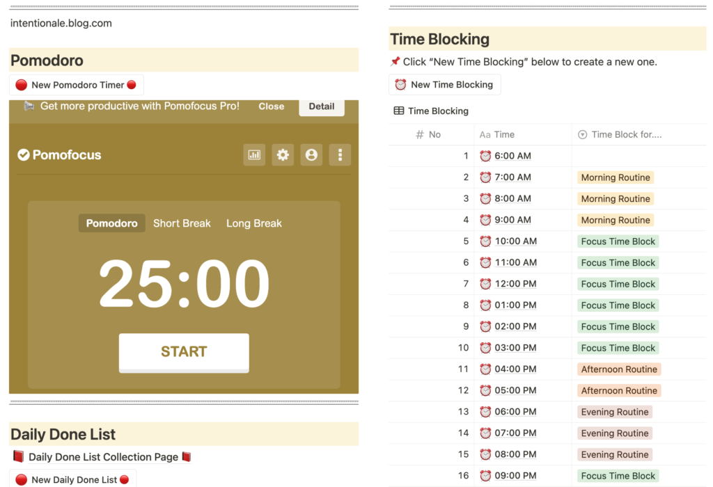Select the Pomodoro timer tab

[x=112, y=223]
